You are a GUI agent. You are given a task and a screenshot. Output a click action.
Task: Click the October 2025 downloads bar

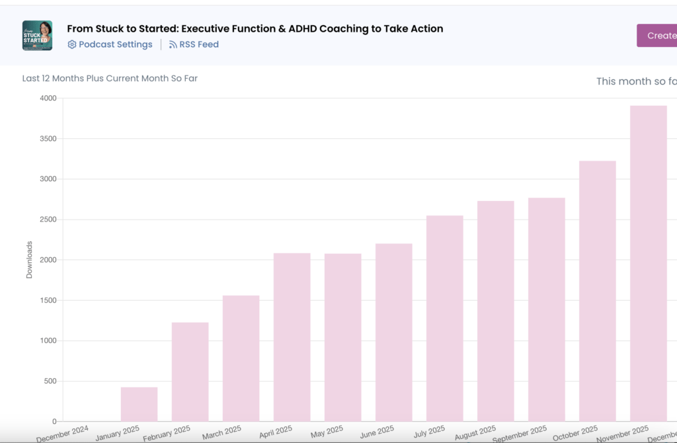coord(597,291)
